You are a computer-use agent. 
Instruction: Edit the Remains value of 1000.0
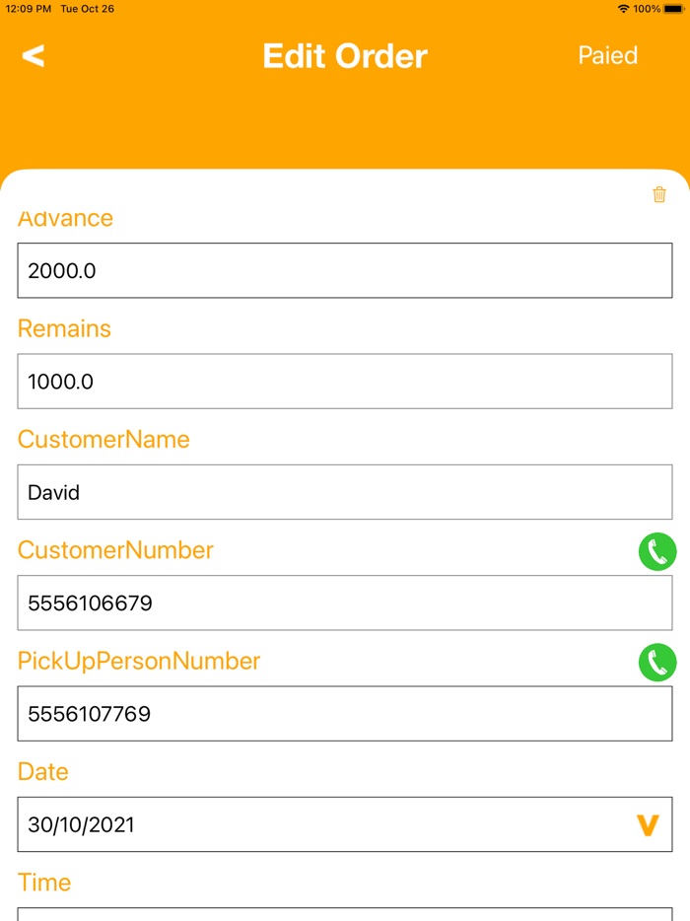point(344,381)
